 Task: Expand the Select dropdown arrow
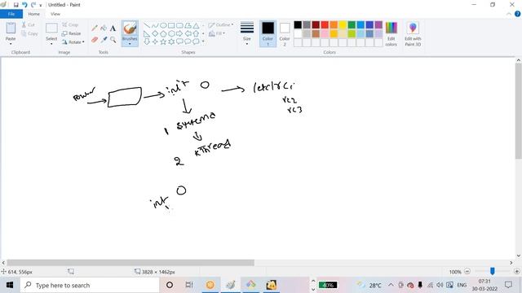51,44
